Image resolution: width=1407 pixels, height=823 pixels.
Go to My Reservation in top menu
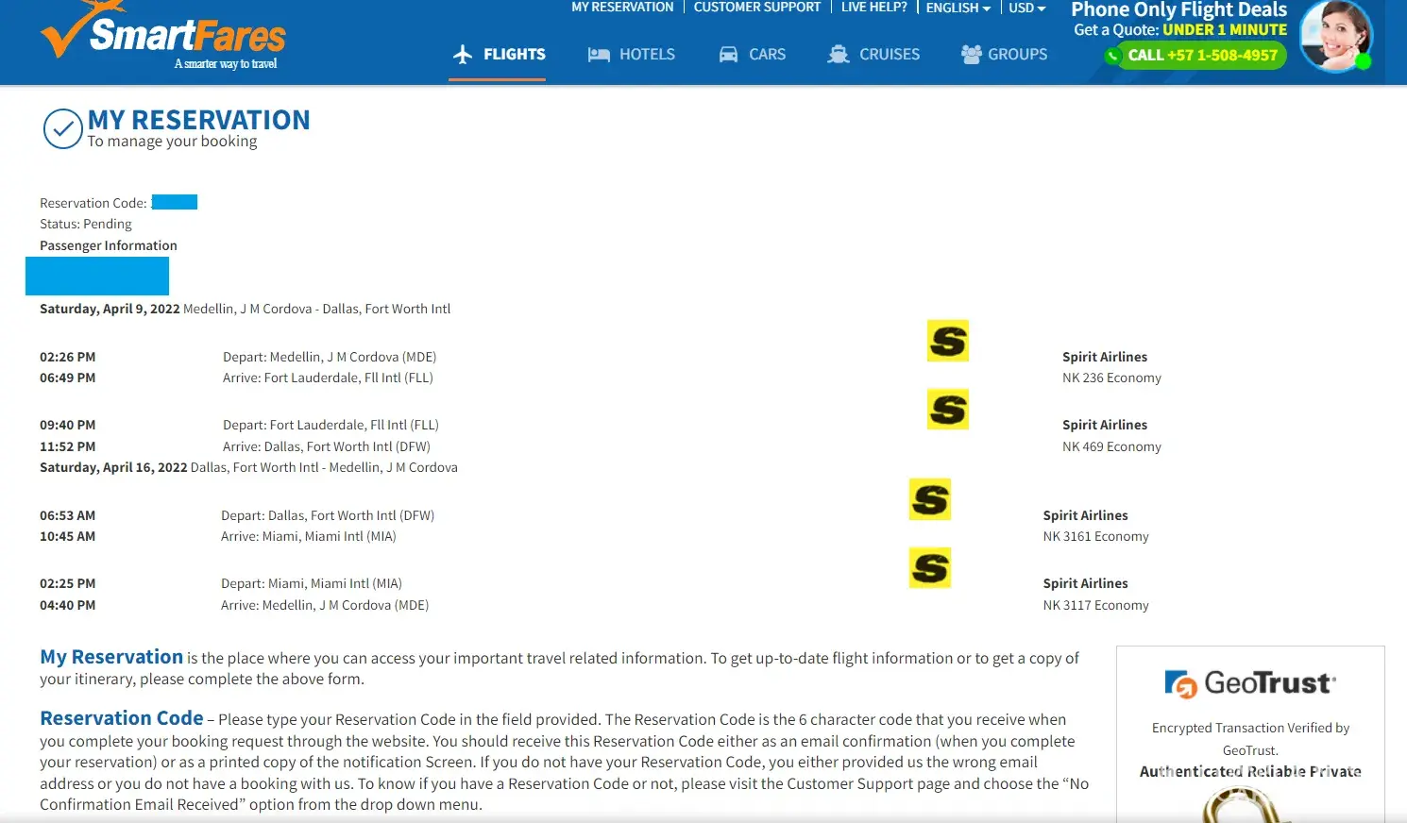(622, 8)
